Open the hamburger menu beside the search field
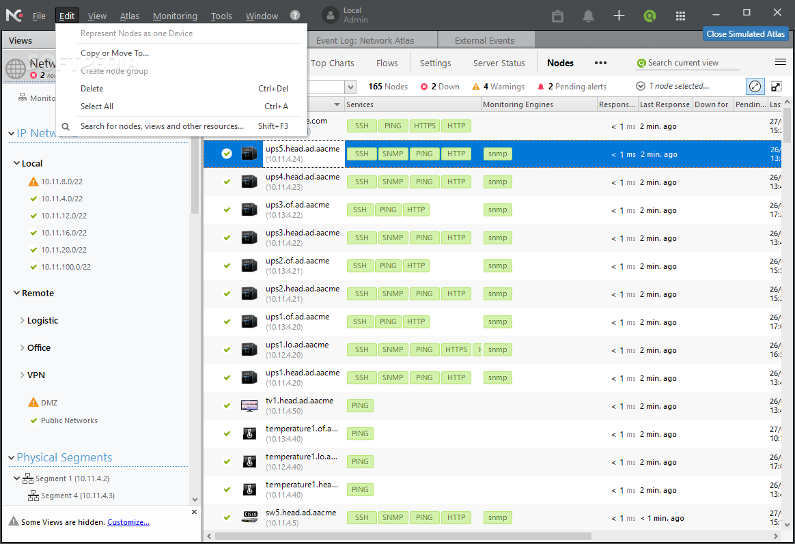The height and width of the screenshot is (544, 795). tap(780, 62)
